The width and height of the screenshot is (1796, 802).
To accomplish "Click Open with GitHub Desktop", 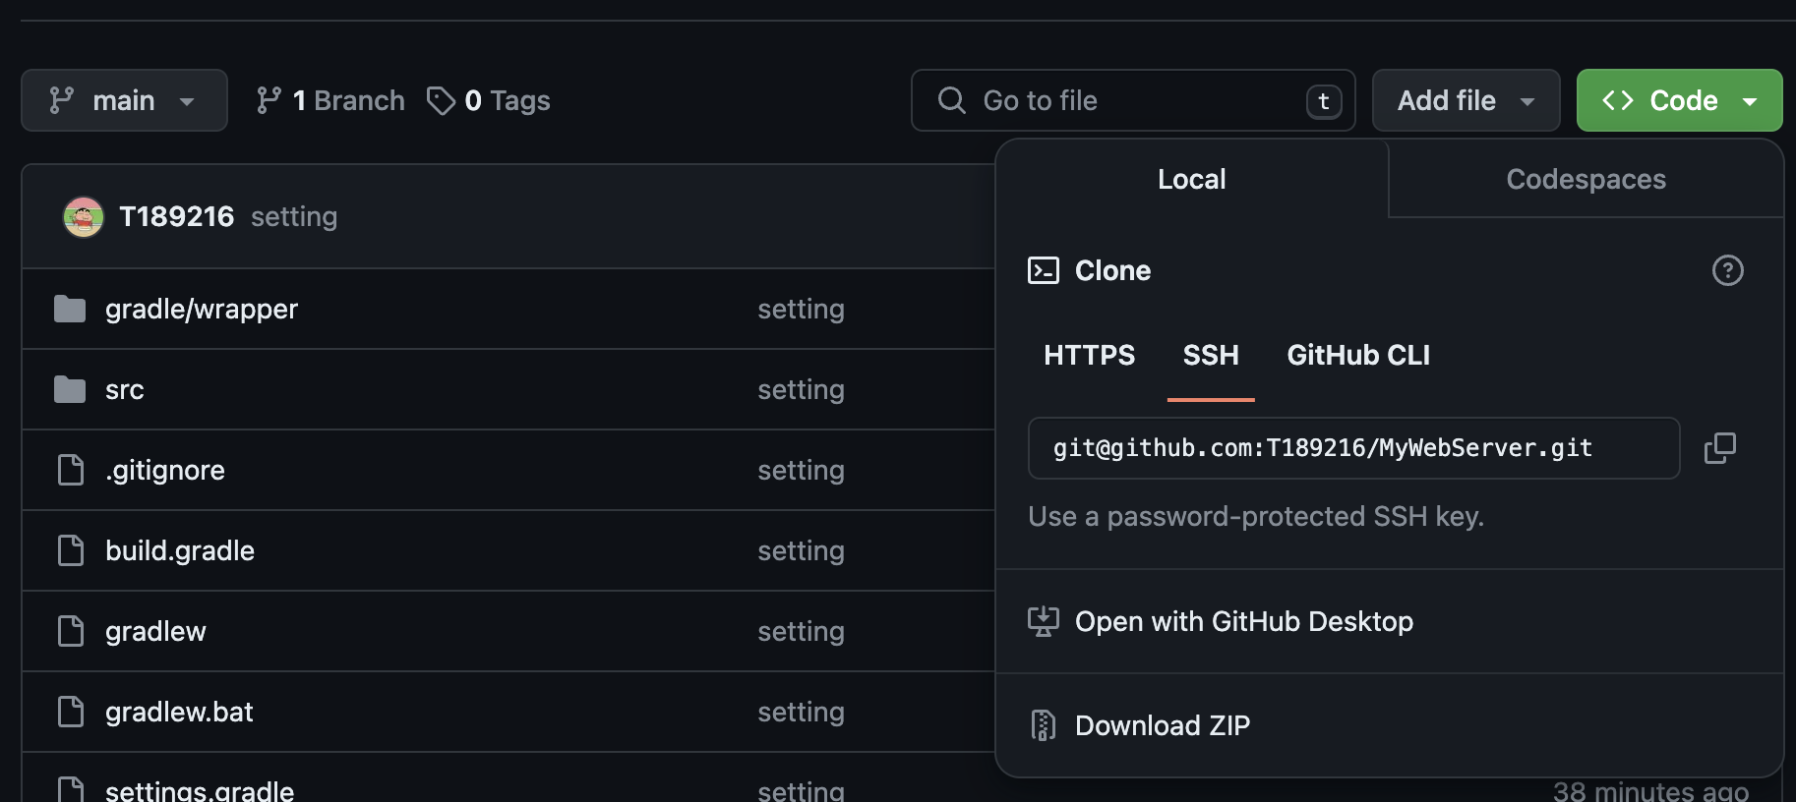I will 1243,621.
